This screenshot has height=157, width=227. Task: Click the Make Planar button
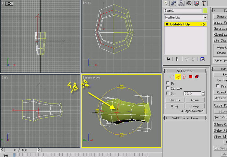(220, 130)
